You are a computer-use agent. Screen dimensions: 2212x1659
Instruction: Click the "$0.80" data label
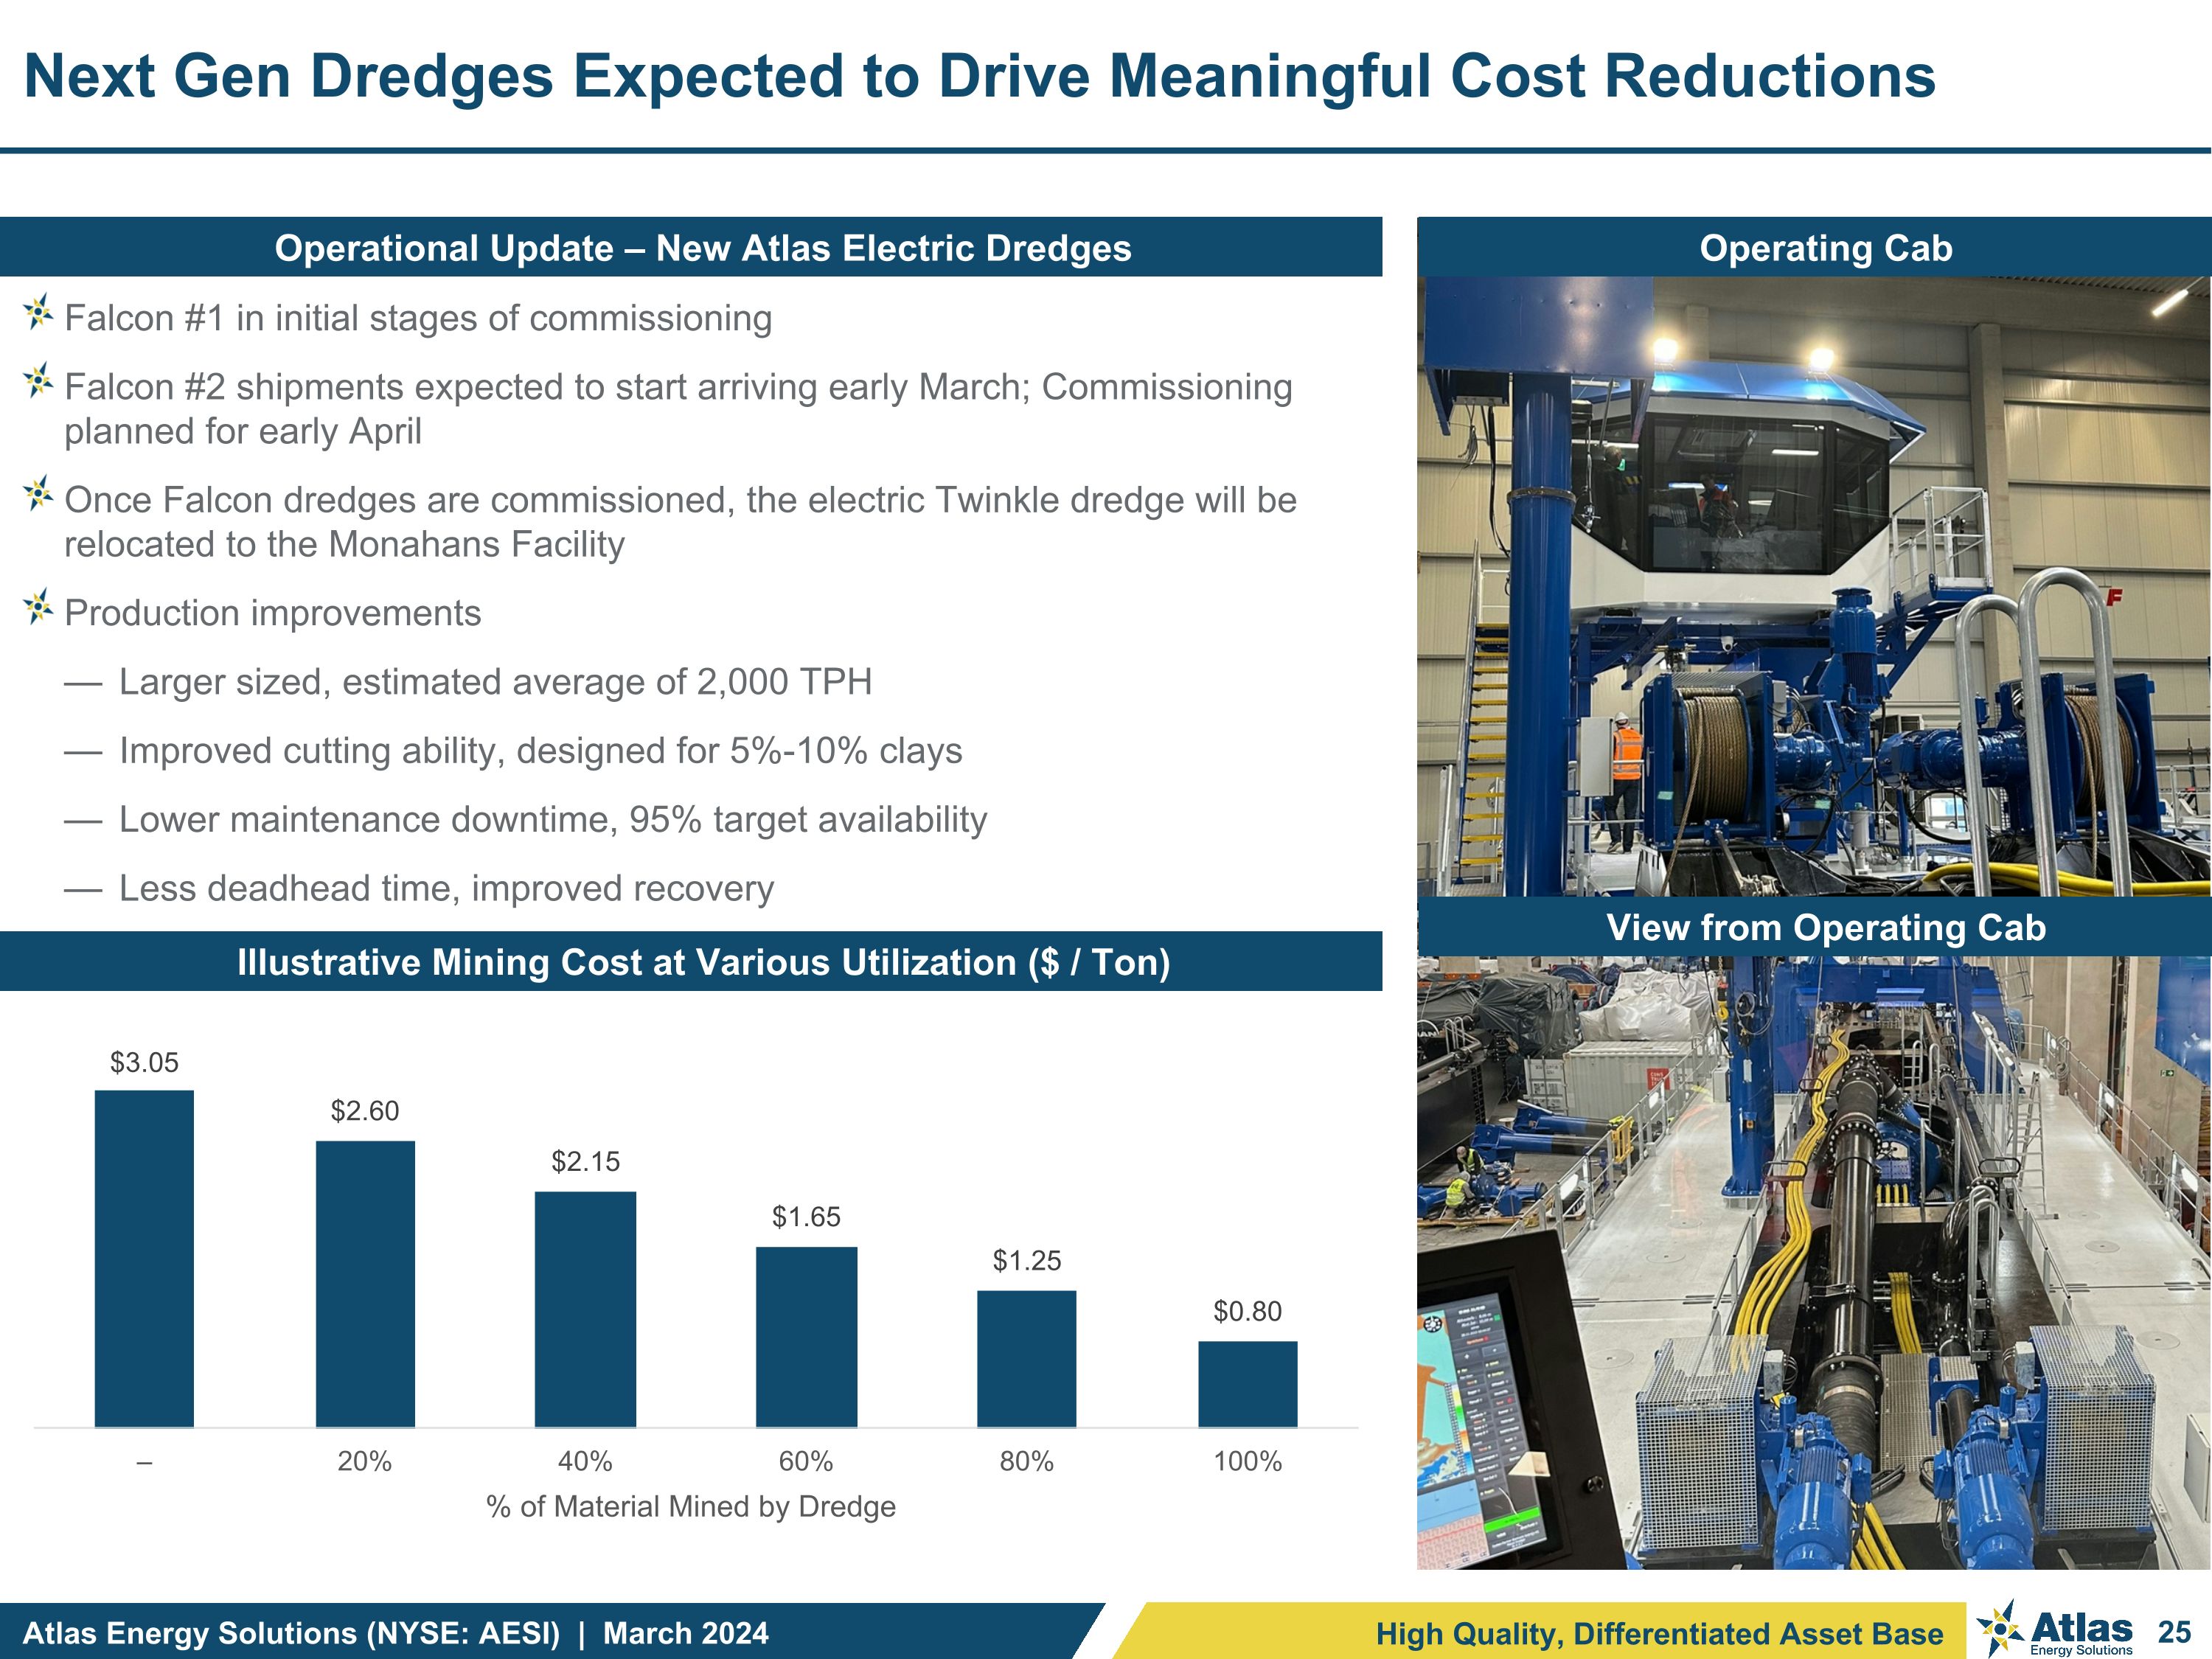click(1248, 1312)
